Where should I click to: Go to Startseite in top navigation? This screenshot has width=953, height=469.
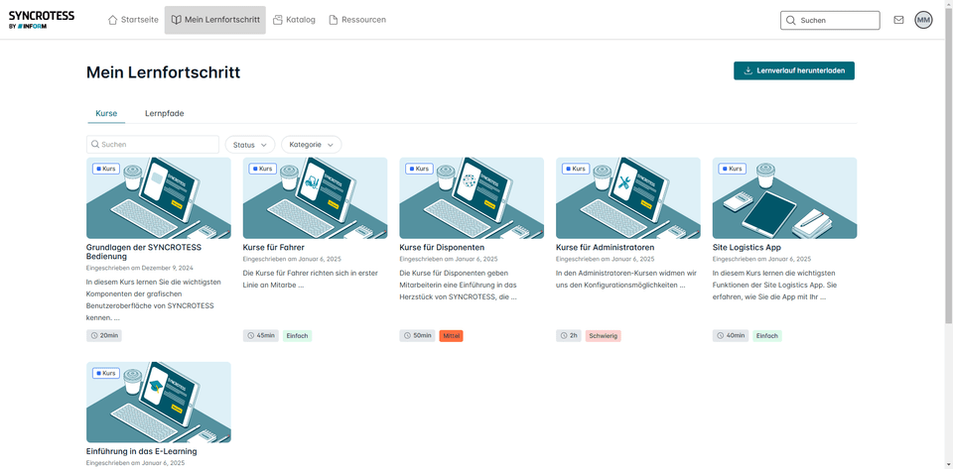tap(133, 20)
